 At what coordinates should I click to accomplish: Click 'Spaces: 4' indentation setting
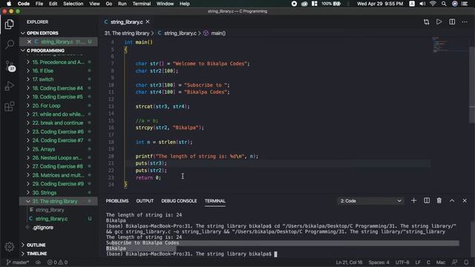coord(379,263)
